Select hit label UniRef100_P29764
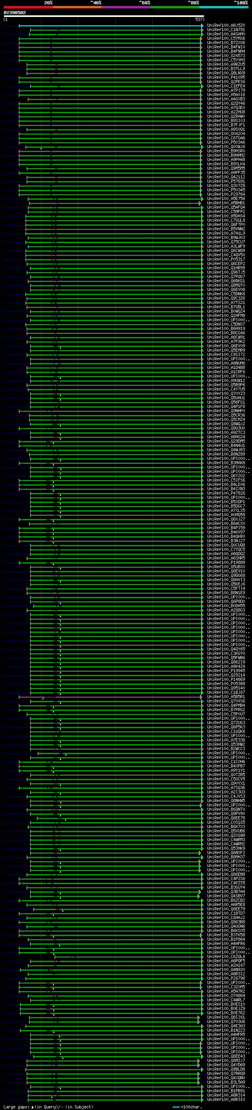The width and height of the screenshot is (252, 1110). click(x=226, y=195)
